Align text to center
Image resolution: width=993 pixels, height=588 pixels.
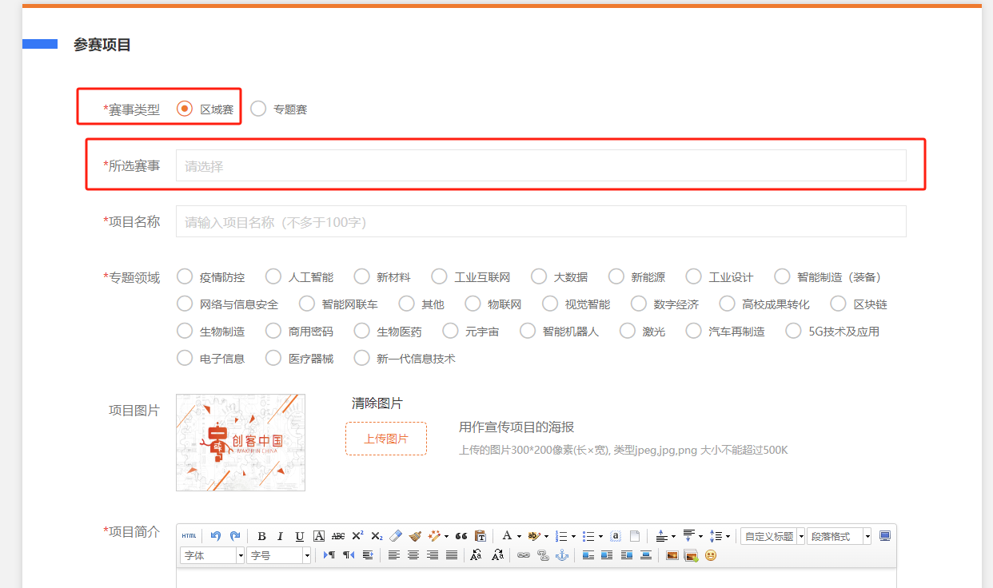pos(413,555)
